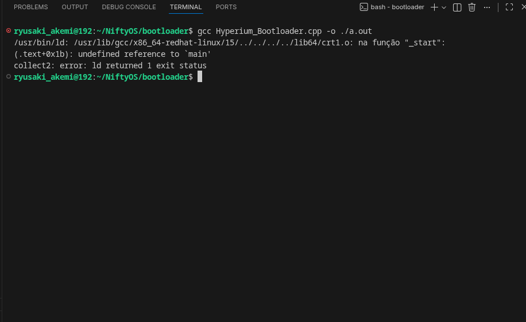The width and height of the screenshot is (526, 322).
Task: Click the terminal cursor at prompt
Action: 200,77
